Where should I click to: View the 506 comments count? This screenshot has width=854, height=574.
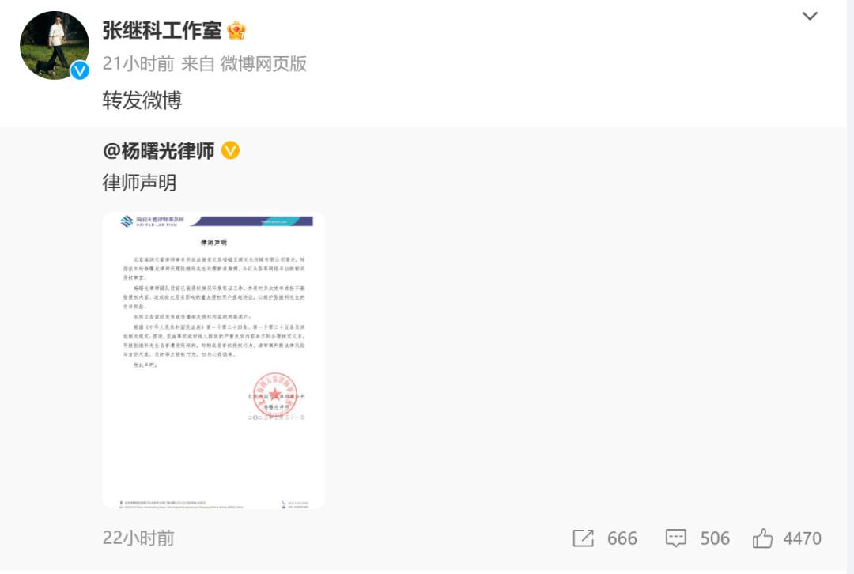[x=715, y=538]
